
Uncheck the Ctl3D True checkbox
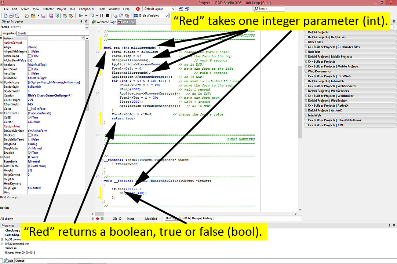[x=30, y=117]
